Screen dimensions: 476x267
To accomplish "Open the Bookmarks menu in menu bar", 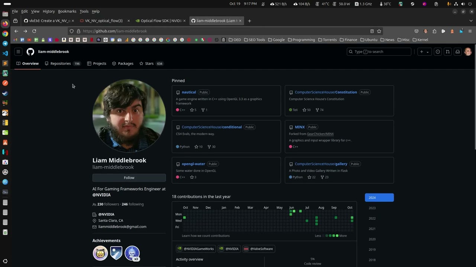I will (x=67, y=11).
